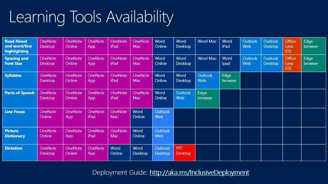The height and width of the screenshot is (184, 328).
Task: Select the 'Line Focus' row header
Action: coord(20,117)
